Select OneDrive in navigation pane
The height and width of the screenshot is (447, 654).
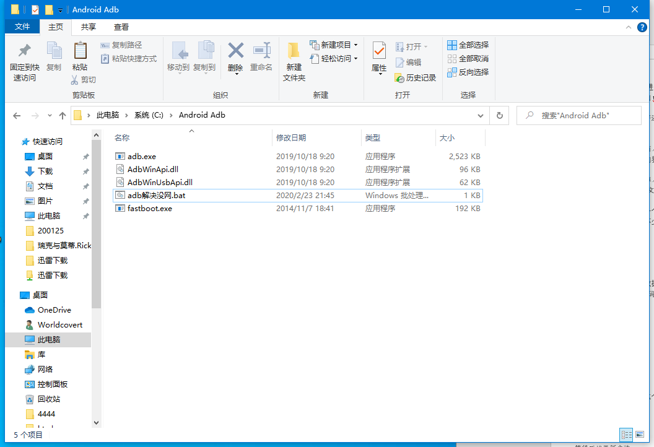(54, 310)
